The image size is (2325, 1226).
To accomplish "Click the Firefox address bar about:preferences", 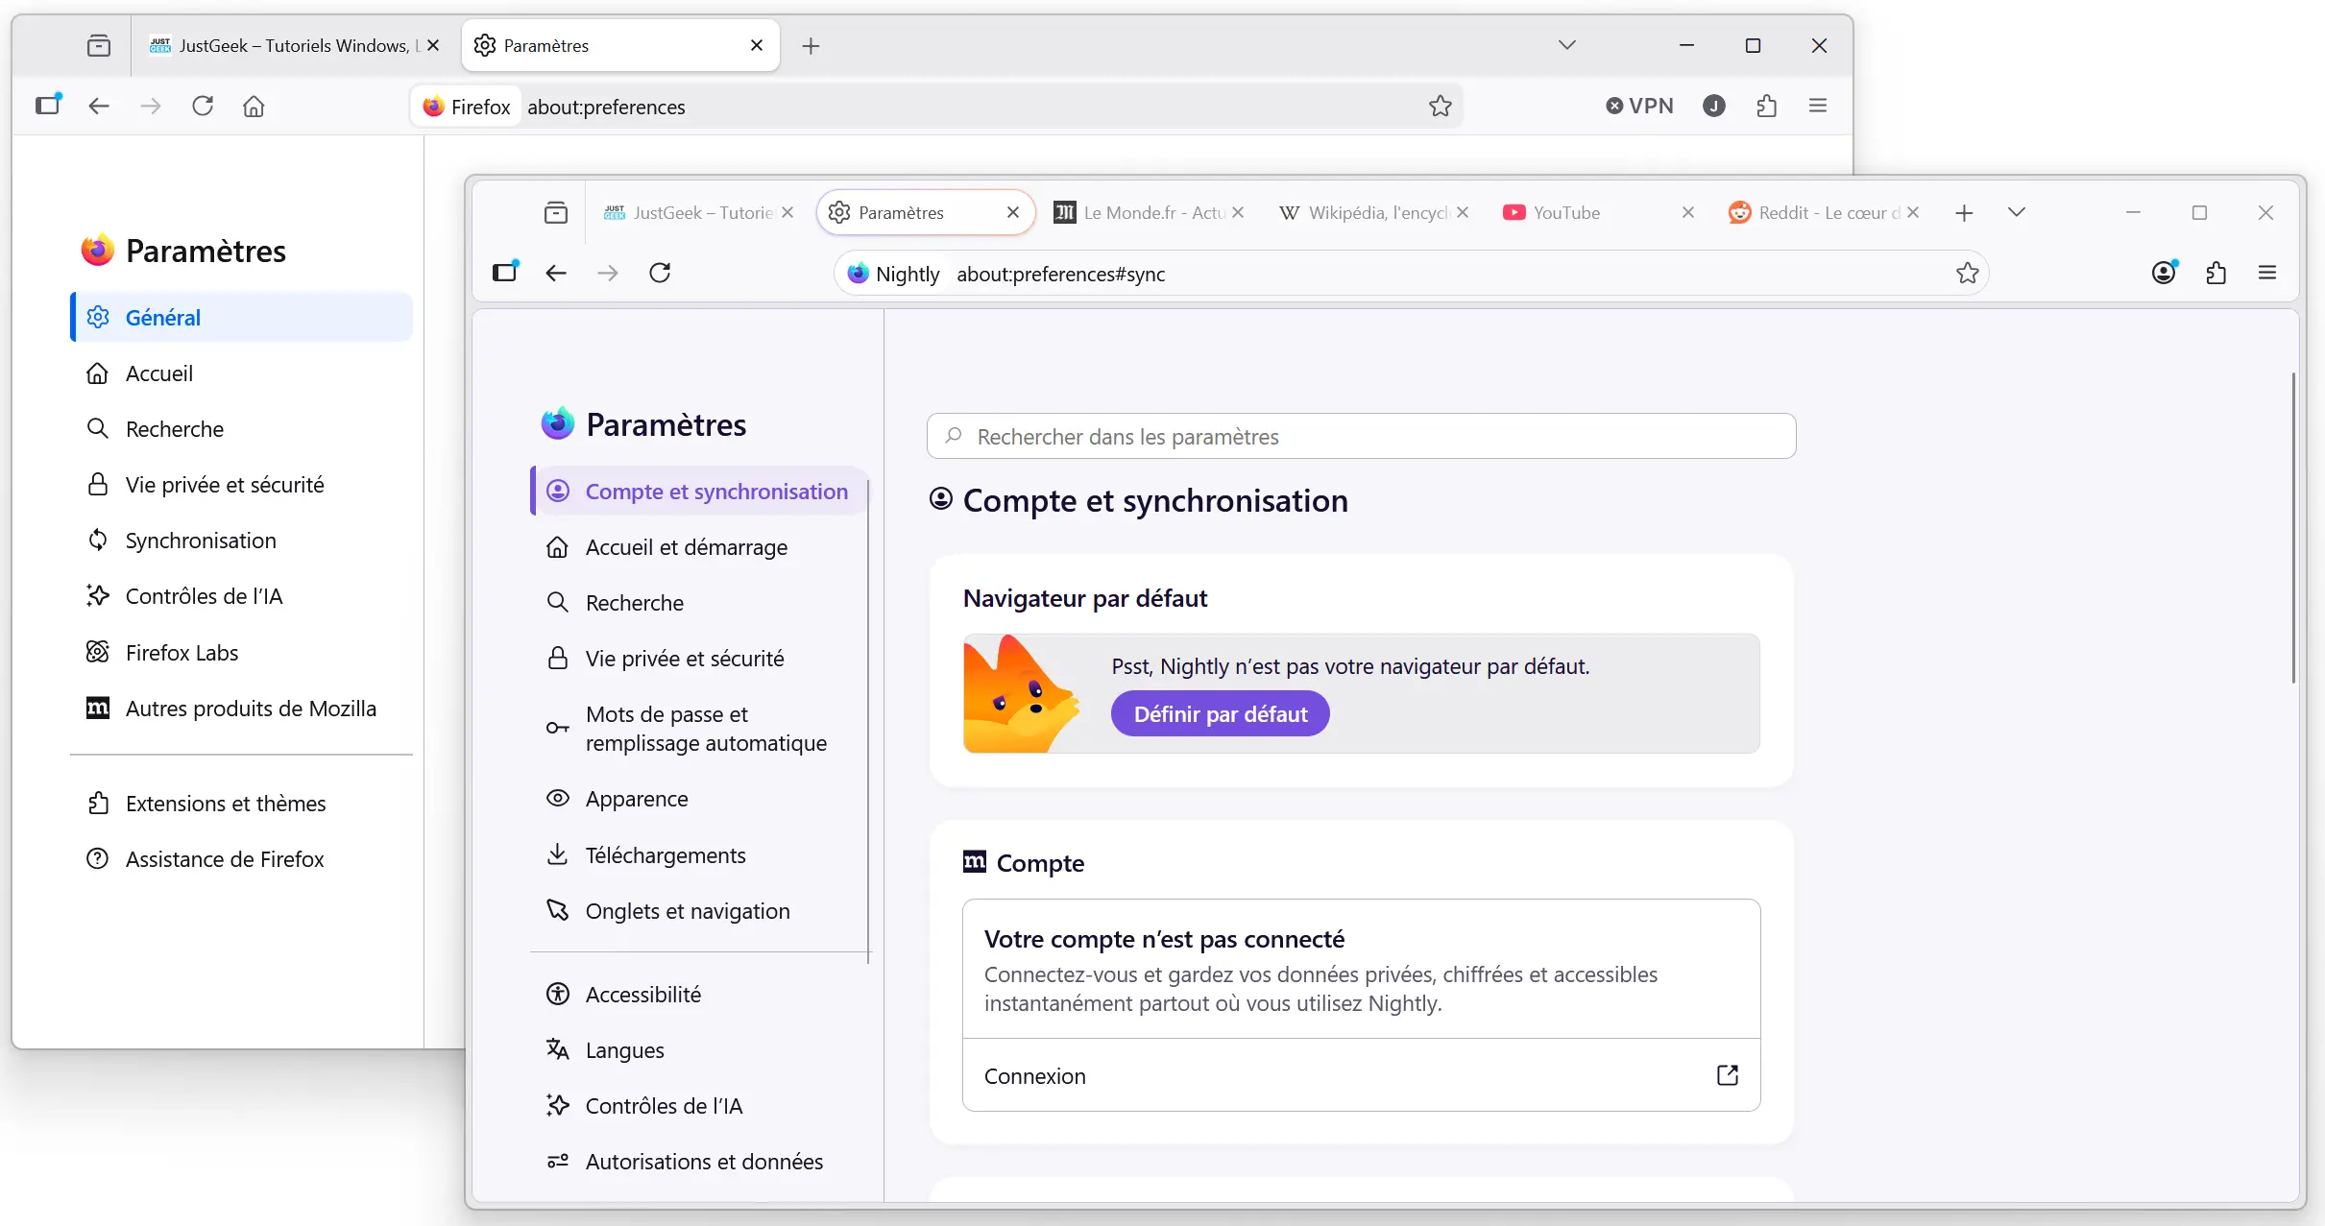I will (x=606, y=107).
